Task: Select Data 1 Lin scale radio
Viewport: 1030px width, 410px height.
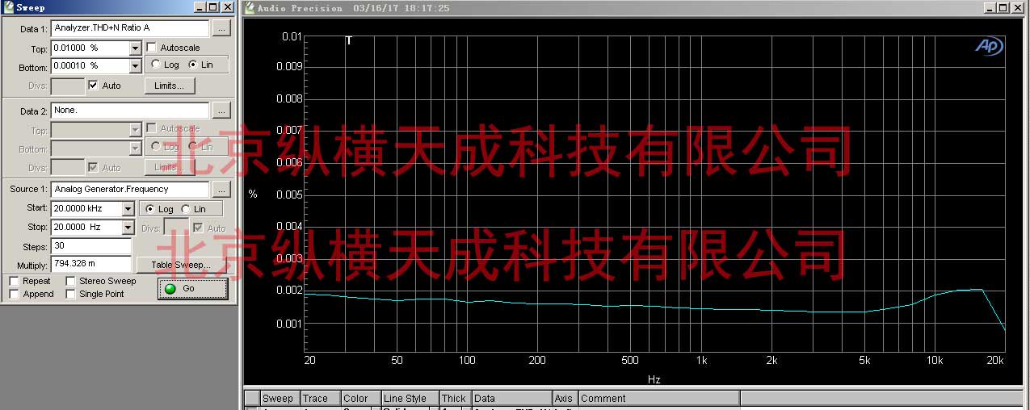Action: coord(192,65)
